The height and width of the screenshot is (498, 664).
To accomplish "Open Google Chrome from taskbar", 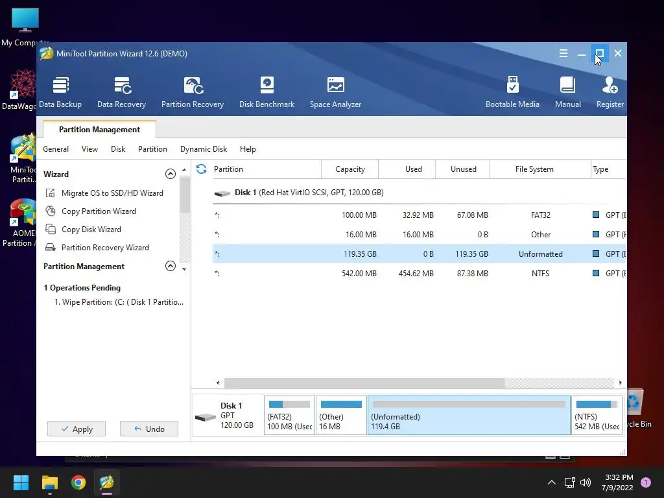I will point(78,482).
